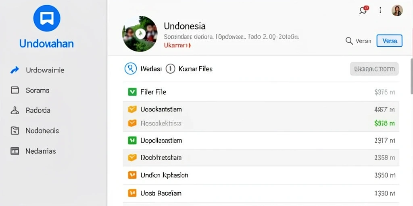The width and height of the screenshot is (413, 206).
Task: Open notifications chat bubble with red badge
Action: click(x=364, y=10)
